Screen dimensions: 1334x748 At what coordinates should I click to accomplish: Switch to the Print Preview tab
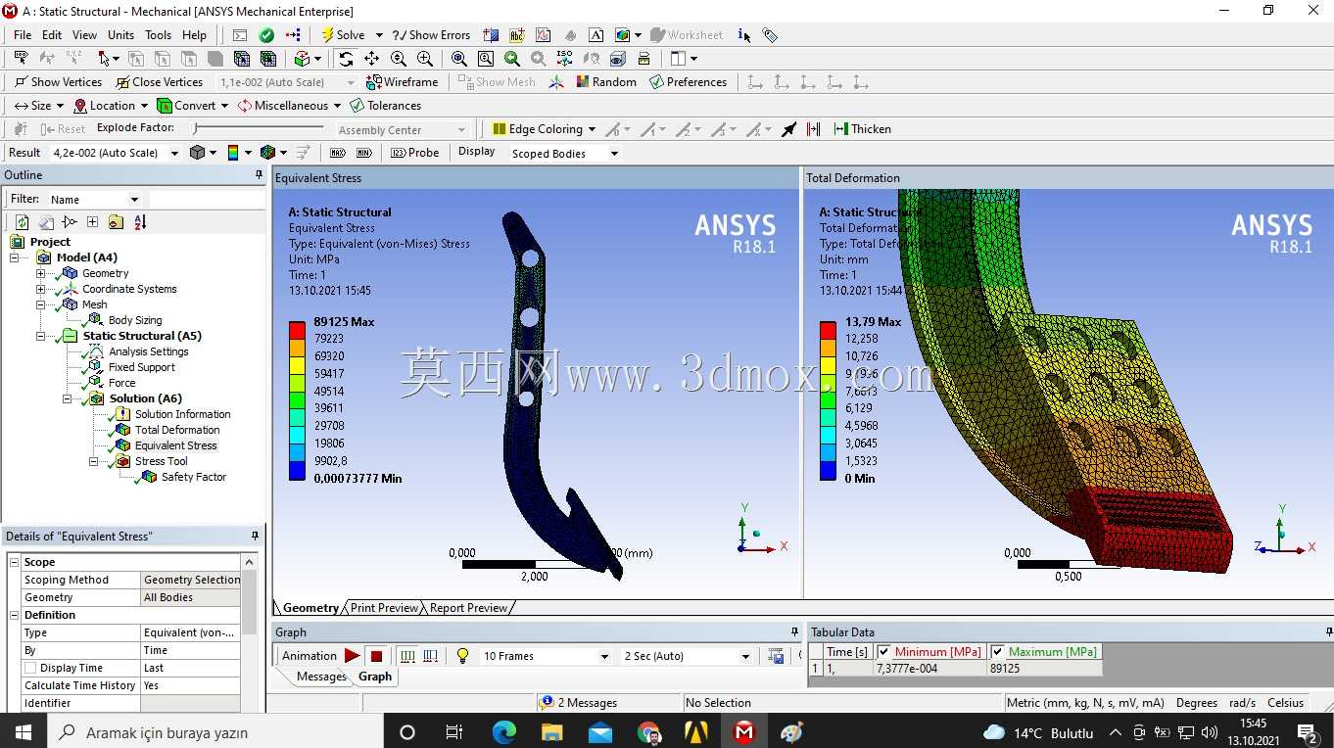click(384, 608)
